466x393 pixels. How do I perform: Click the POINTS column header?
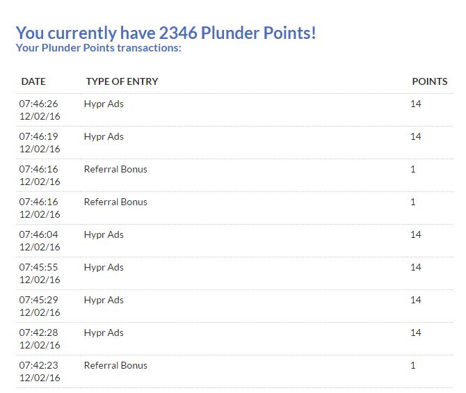pyautogui.click(x=429, y=81)
